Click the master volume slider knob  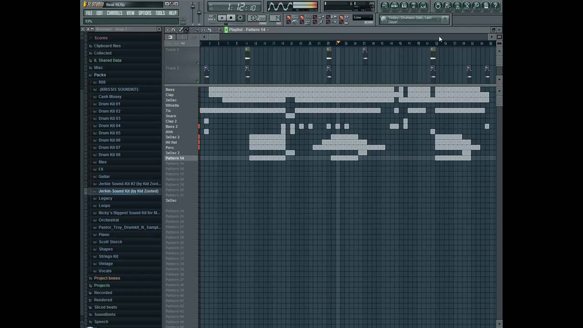193,6
